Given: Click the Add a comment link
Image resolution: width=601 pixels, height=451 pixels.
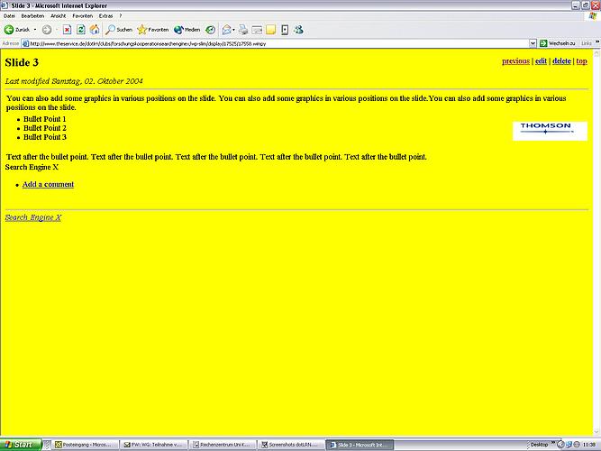Looking at the screenshot, I should [x=48, y=184].
